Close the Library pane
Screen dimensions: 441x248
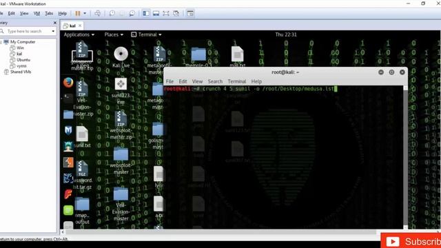click(54, 23)
